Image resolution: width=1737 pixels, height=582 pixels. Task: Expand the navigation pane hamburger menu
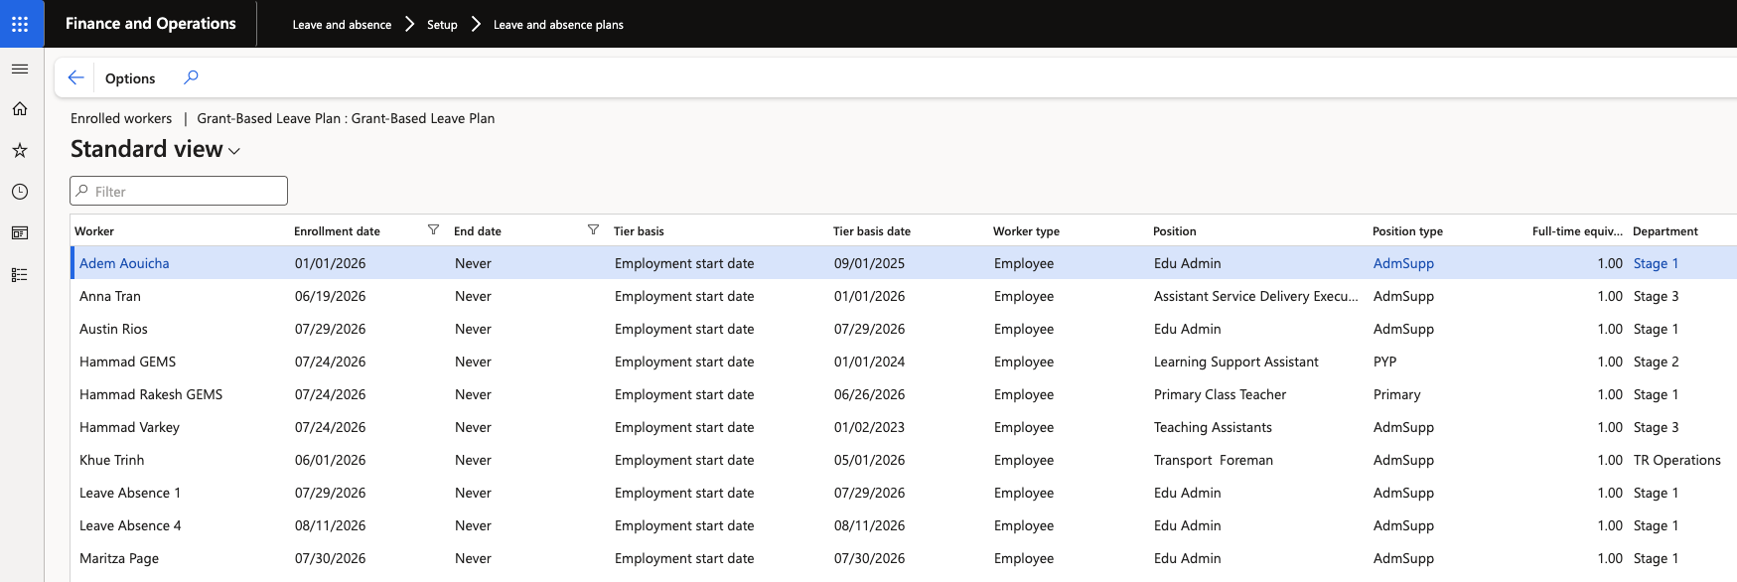tap(20, 69)
